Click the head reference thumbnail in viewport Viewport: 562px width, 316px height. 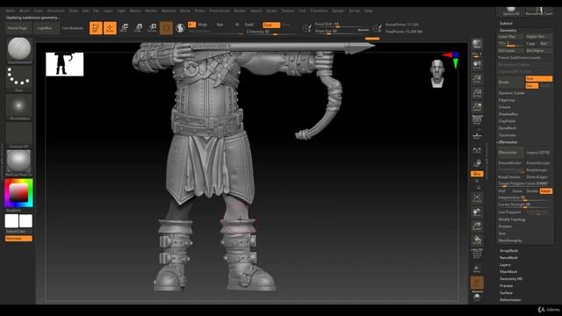[437, 74]
